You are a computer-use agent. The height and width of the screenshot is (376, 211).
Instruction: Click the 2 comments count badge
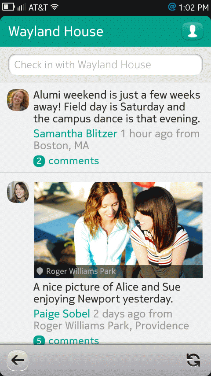tap(39, 161)
